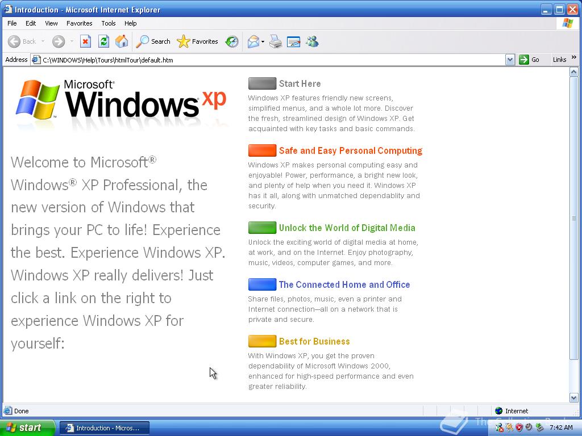Go to the Home page
582x436 pixels.
coord(122,41)
